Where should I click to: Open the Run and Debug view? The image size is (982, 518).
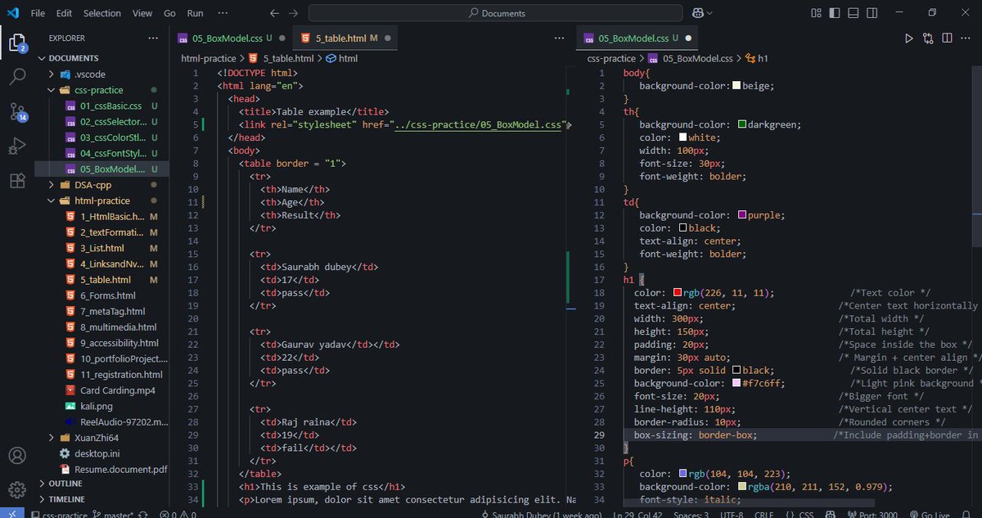(x=17, y=146)
